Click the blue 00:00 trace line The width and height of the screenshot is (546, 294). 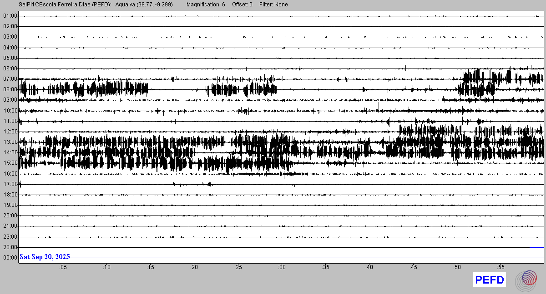tap(318, 258)
